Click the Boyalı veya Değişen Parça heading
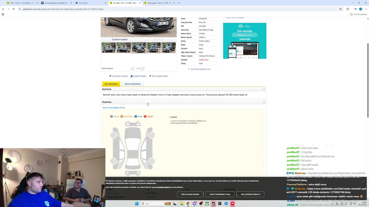Image resolution: width=369 pixels, height=207 pixels. 114,108
